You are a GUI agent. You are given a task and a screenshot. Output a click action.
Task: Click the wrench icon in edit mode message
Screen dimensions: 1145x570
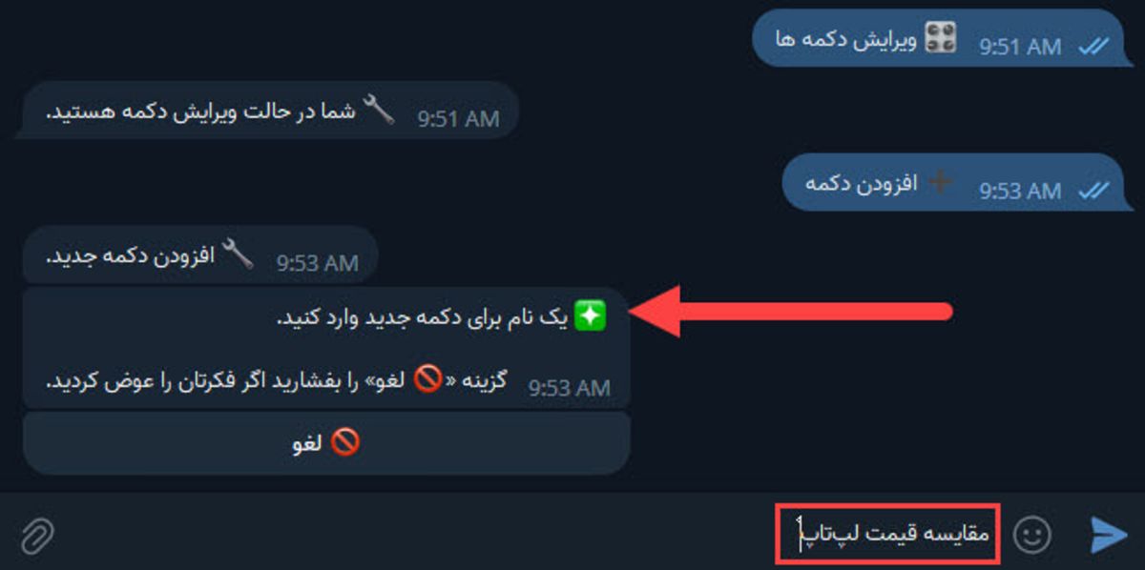tap(380, 111)
